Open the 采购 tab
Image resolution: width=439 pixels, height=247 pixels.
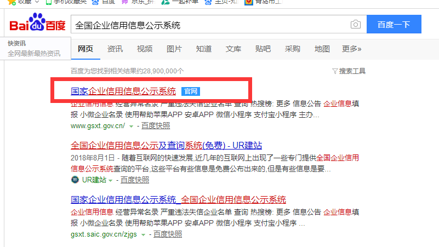point(293,49)
